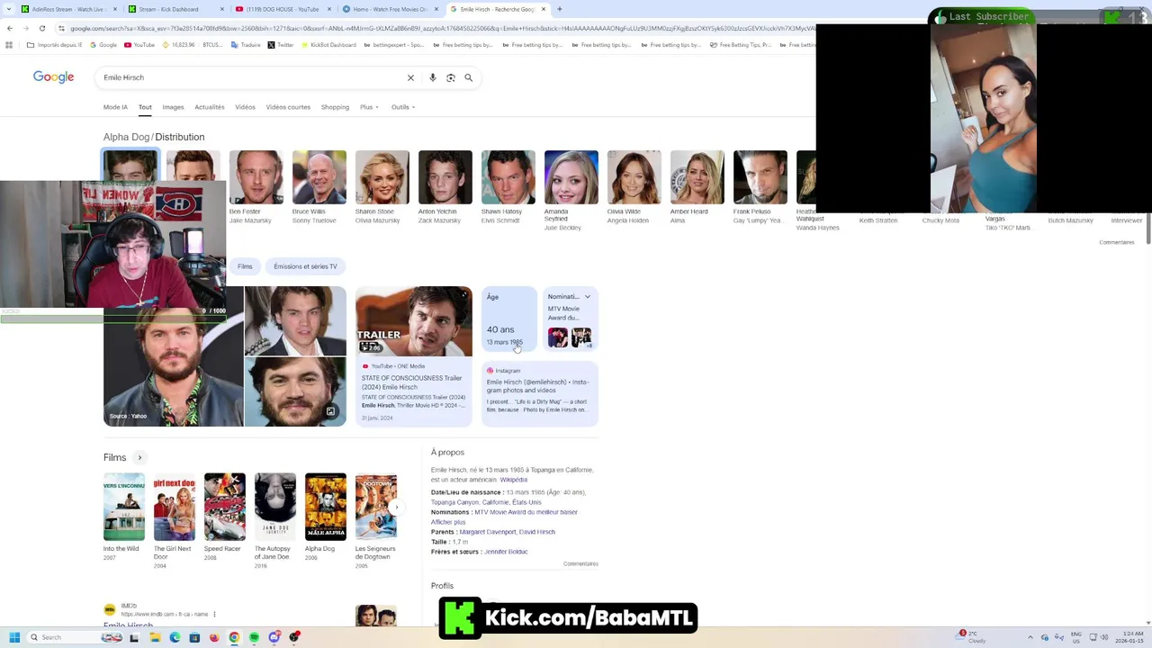The image size is (1152, 648).
Task: Show more films with next arrow
Action: coord(396,507)
